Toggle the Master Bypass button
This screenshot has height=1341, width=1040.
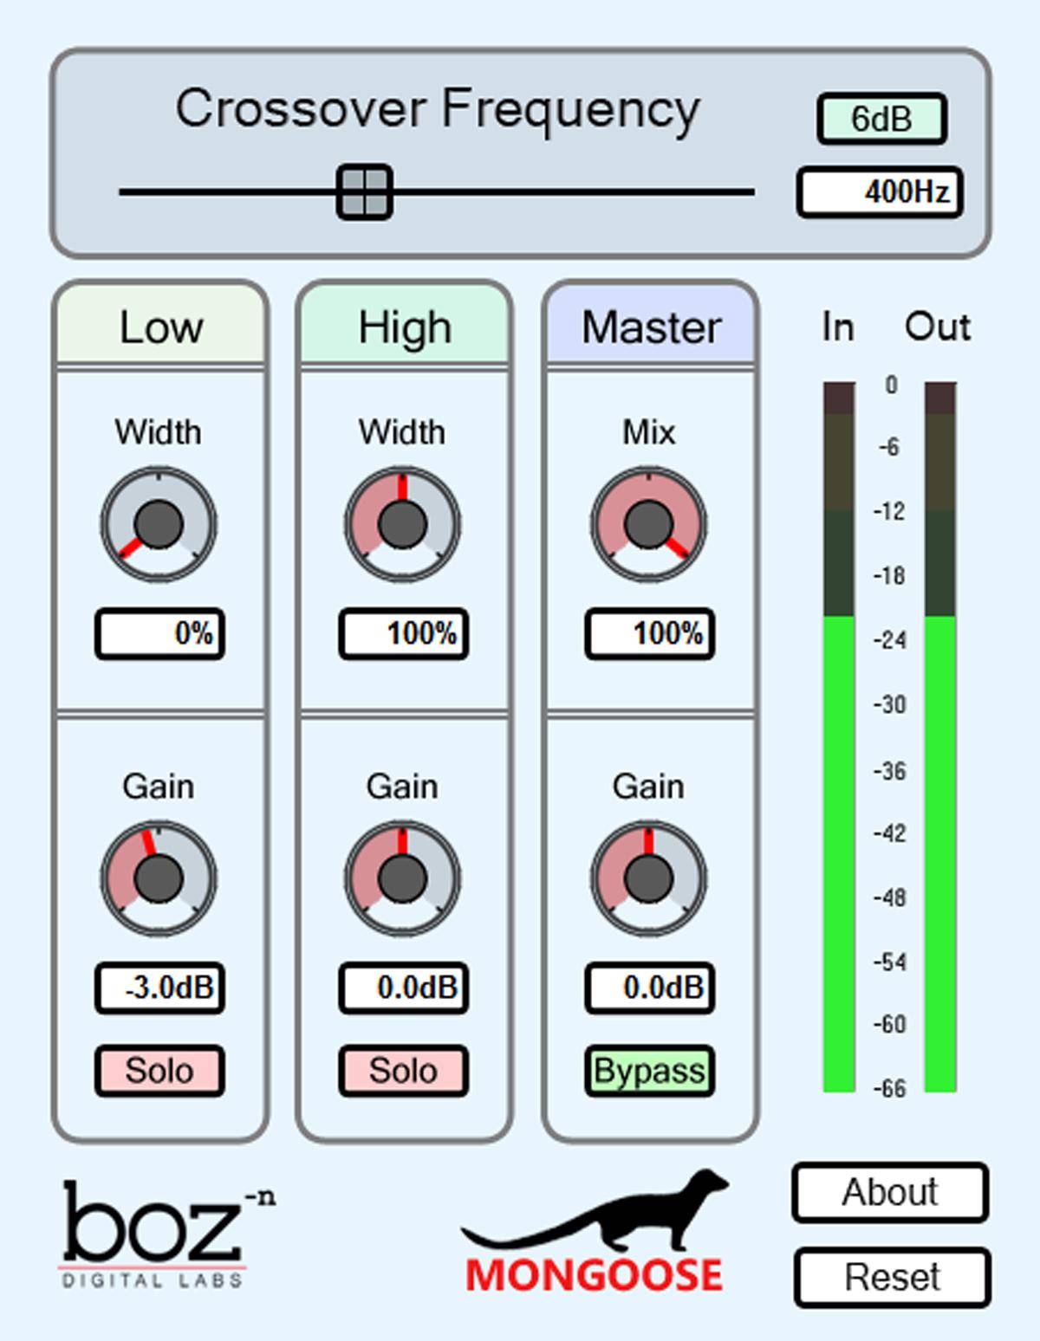point(649,1071)
